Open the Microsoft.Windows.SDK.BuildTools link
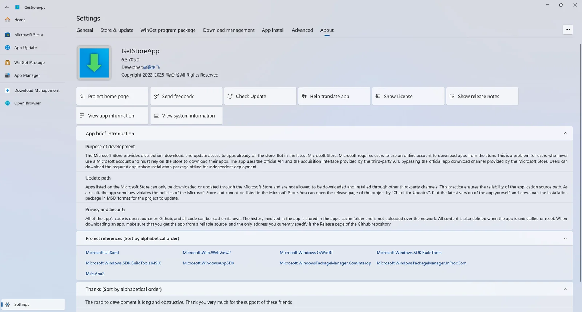The width and height of the screenshot is (582, 312). pyautogui.click(x=409, y=253)
